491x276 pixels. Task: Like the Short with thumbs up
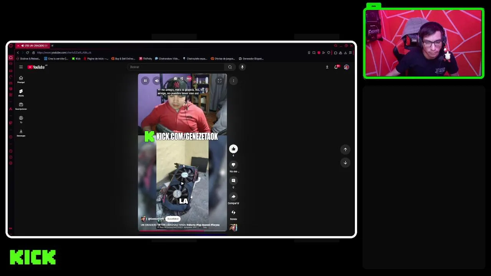233,149
